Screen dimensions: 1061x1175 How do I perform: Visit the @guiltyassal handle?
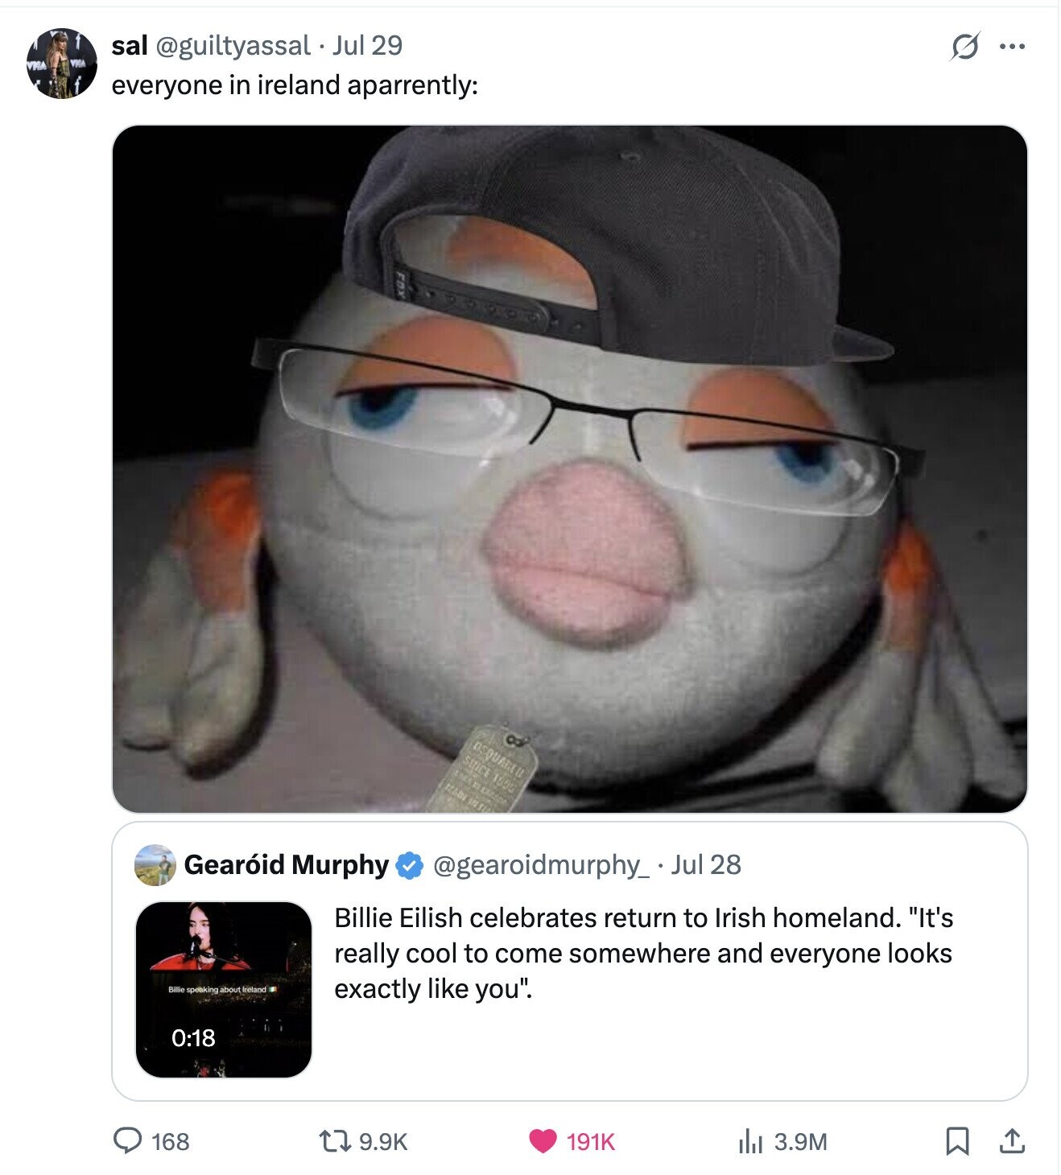(232, 45)
